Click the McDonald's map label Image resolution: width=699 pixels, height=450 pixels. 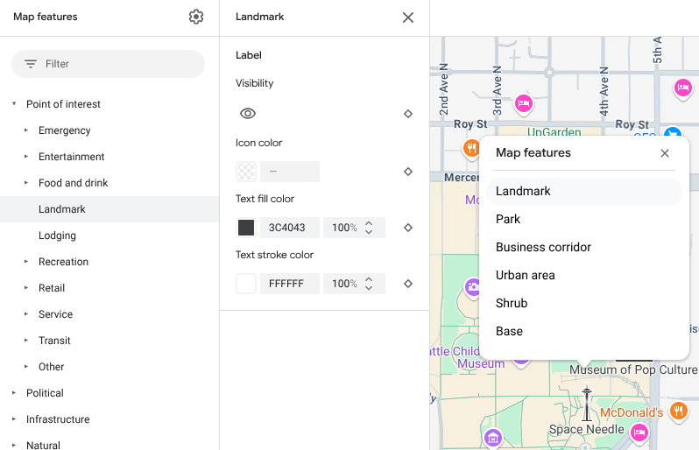[632, 412]
